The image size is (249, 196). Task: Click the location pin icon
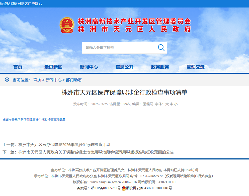coord(7,80)
